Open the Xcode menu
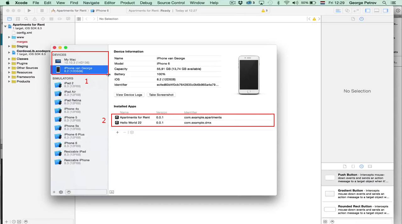The width and height of the screenshot is (402, 224). coord(21,3)
